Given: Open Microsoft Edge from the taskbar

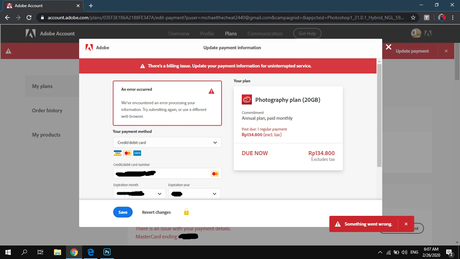Looking at the screenshot, I should coord(91,252).
